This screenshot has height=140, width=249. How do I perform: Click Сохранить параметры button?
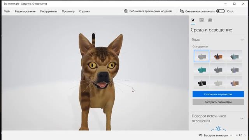[x=218, y=94]
